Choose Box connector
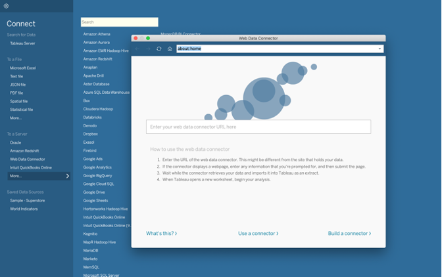Image resolution: width=442 pixels, height=277 pixels. (87, 100)
